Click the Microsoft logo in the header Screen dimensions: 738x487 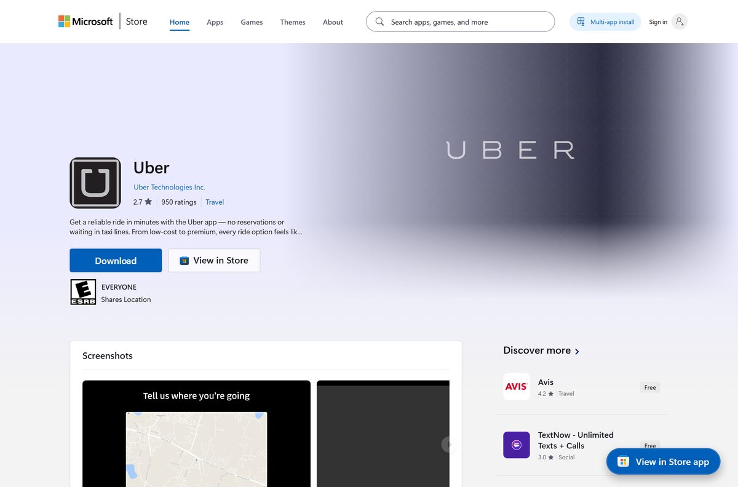pyautogui.click(x=85, y=22)
